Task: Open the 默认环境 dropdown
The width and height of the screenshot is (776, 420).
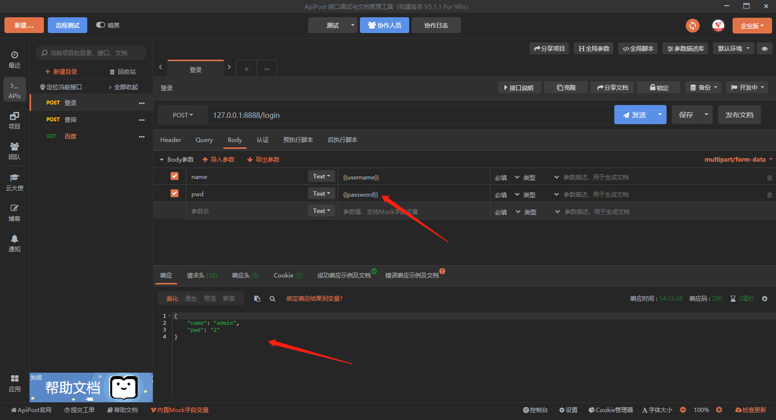Action: click(734, 48)
